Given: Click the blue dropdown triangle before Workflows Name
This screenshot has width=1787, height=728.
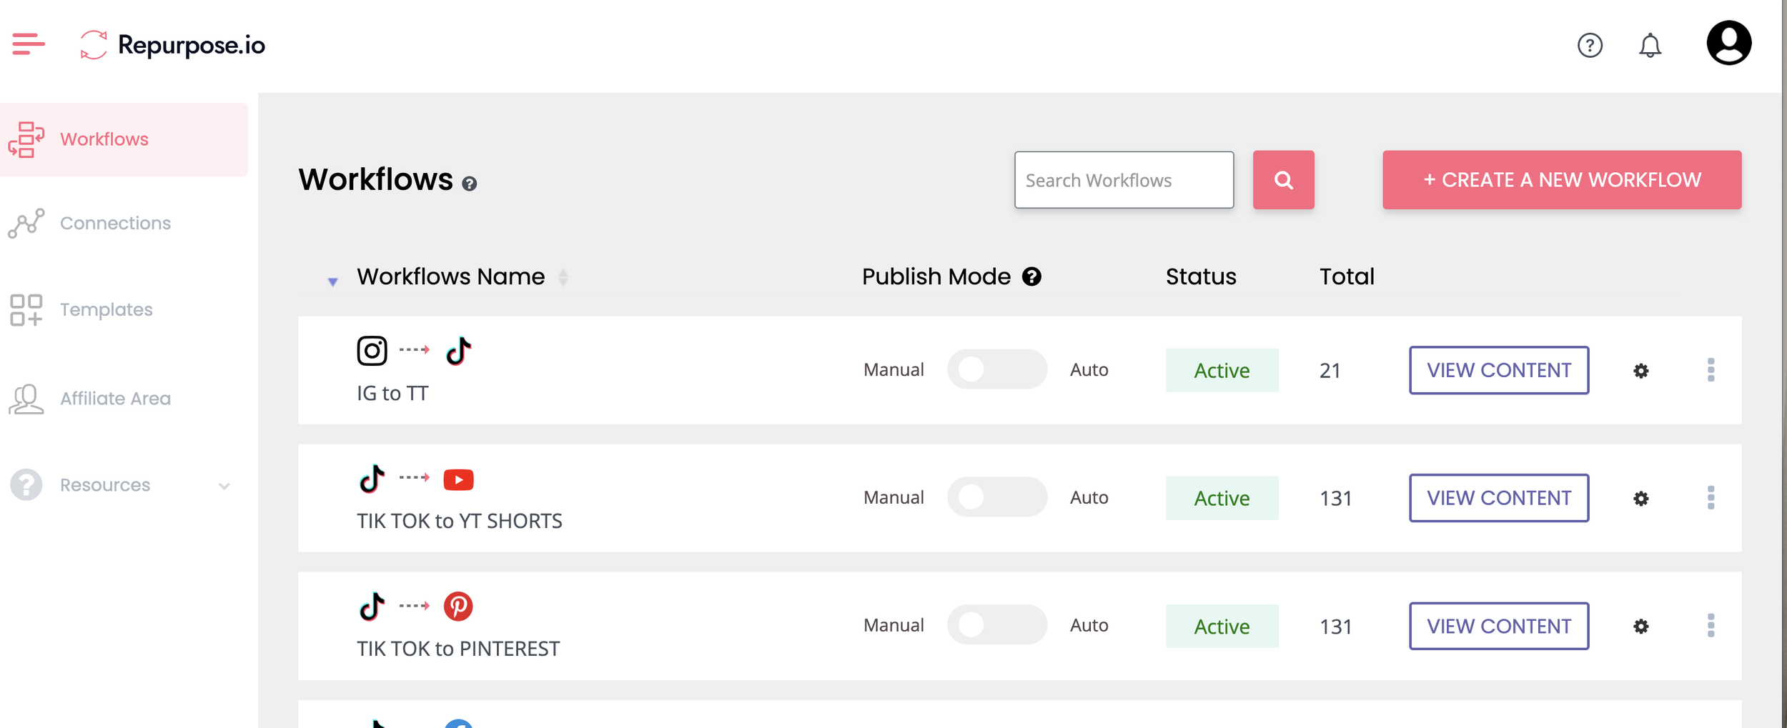Looking at the screenshot, I should (x=332, y=281).
